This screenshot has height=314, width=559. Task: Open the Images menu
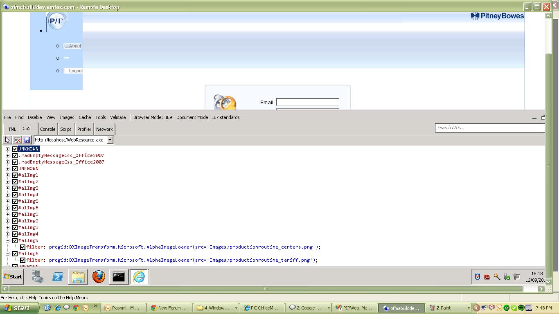[67, 117]
